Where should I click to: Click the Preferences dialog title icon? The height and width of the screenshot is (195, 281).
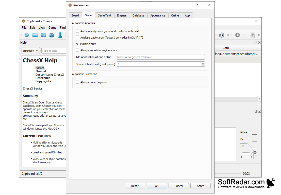pyautogui.click(x=70, y=5)
